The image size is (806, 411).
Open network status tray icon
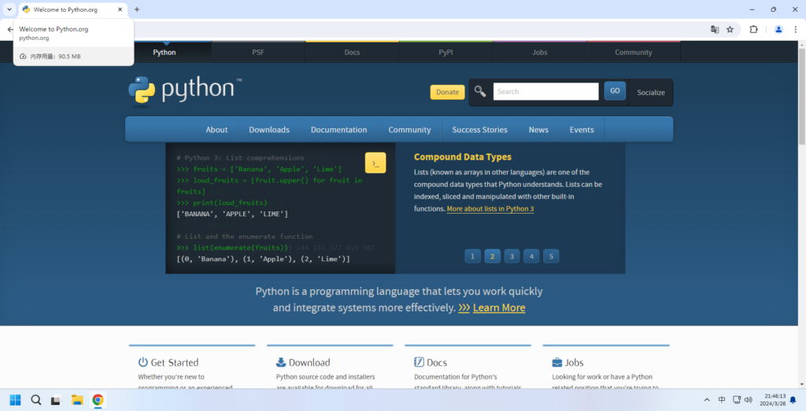737,400
